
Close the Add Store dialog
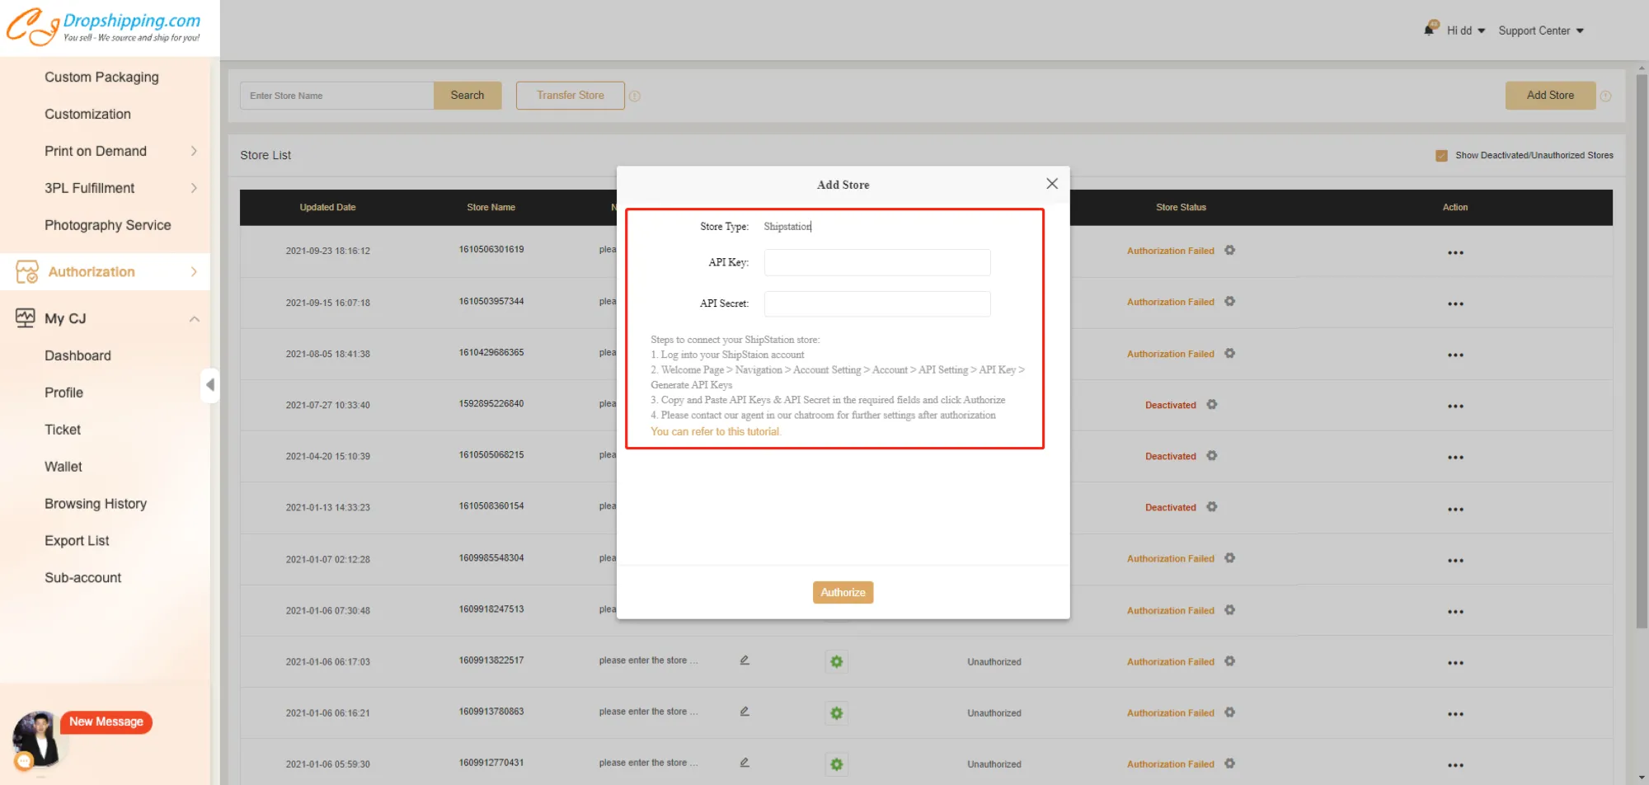pos(1052,184)
